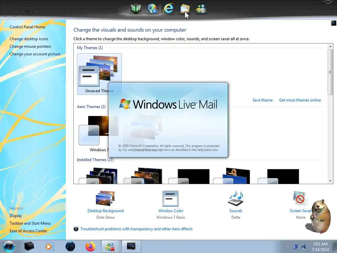
Task: Click the 'Delta' sound scheme text
Action: 236,217
